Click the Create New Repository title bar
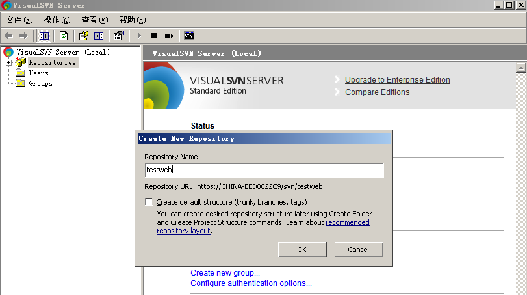Viewport: 527px width, 295px height. 264,138
